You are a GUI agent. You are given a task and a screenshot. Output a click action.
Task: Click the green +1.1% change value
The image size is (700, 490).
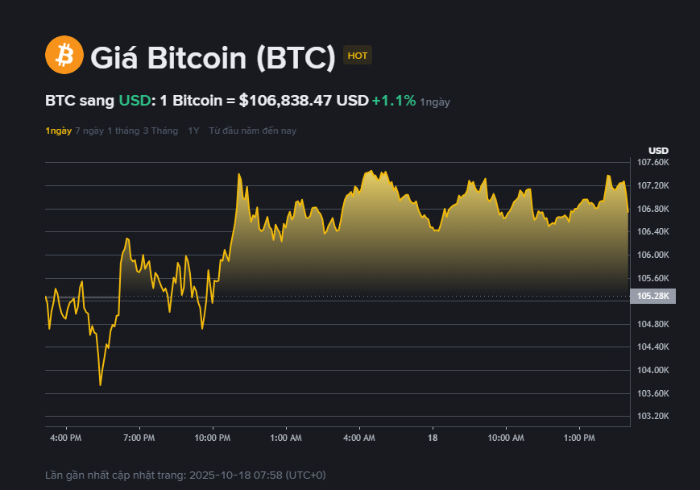click(x=394, y=101)
